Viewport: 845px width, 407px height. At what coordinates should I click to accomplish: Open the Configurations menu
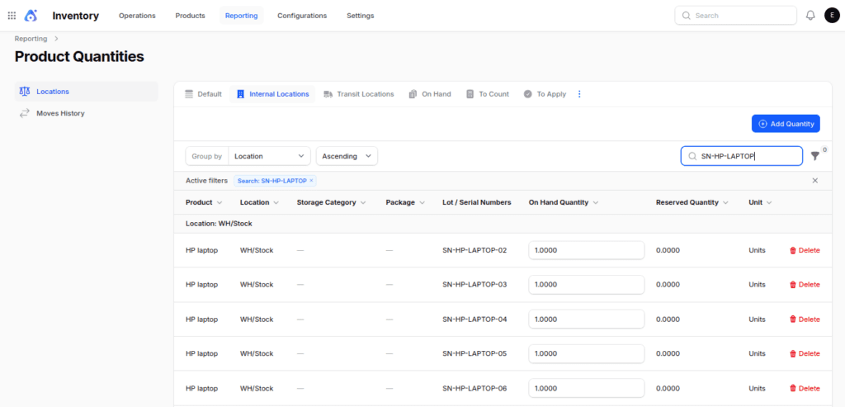click(302, 16)
